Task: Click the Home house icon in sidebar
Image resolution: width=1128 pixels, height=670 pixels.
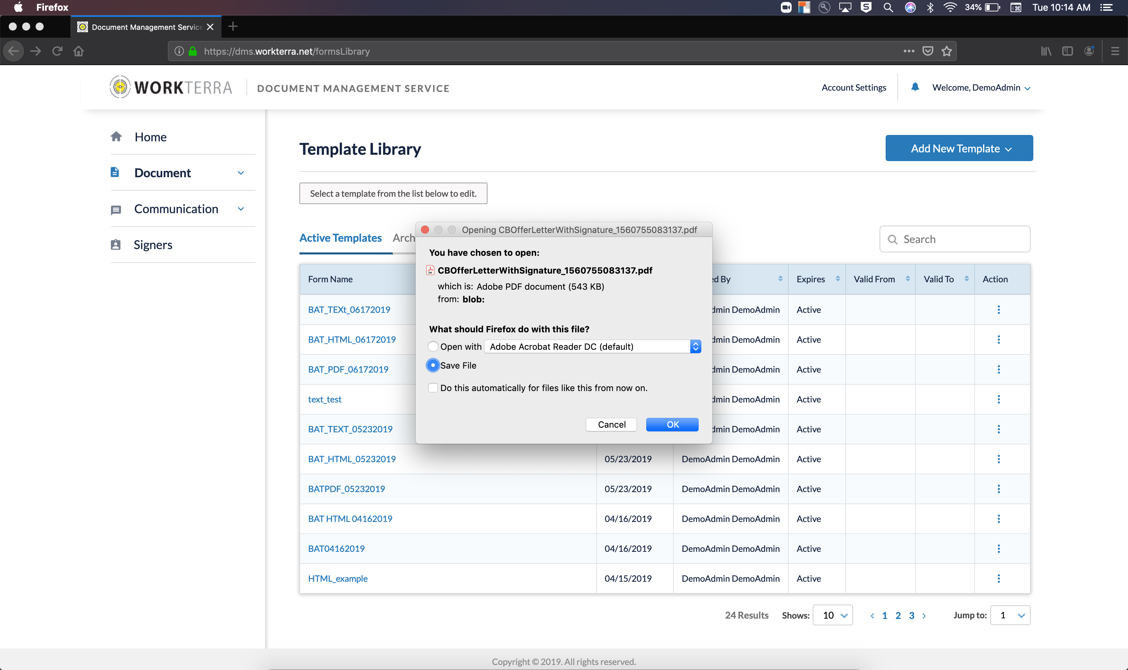Action: (116, 136)
